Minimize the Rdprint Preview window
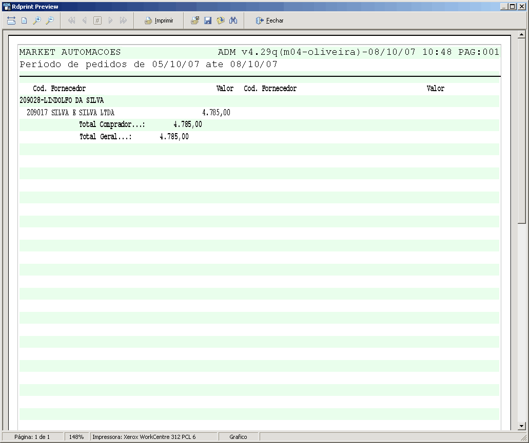Viewport: 529px width, 443px height. [504, 6]
